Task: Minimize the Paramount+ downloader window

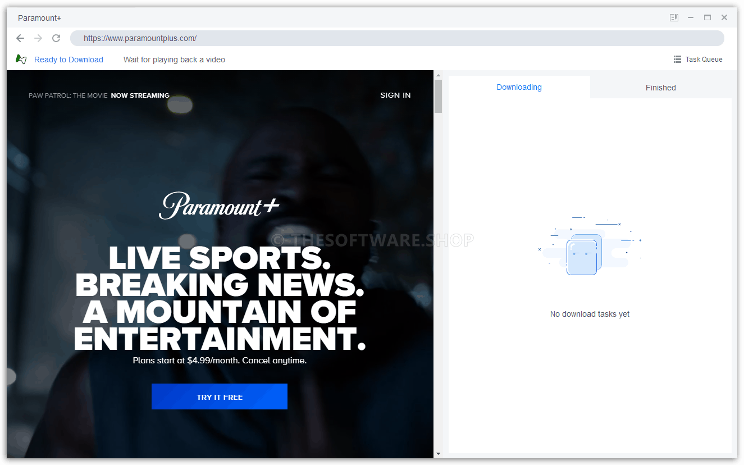Action: pos(691,18)
